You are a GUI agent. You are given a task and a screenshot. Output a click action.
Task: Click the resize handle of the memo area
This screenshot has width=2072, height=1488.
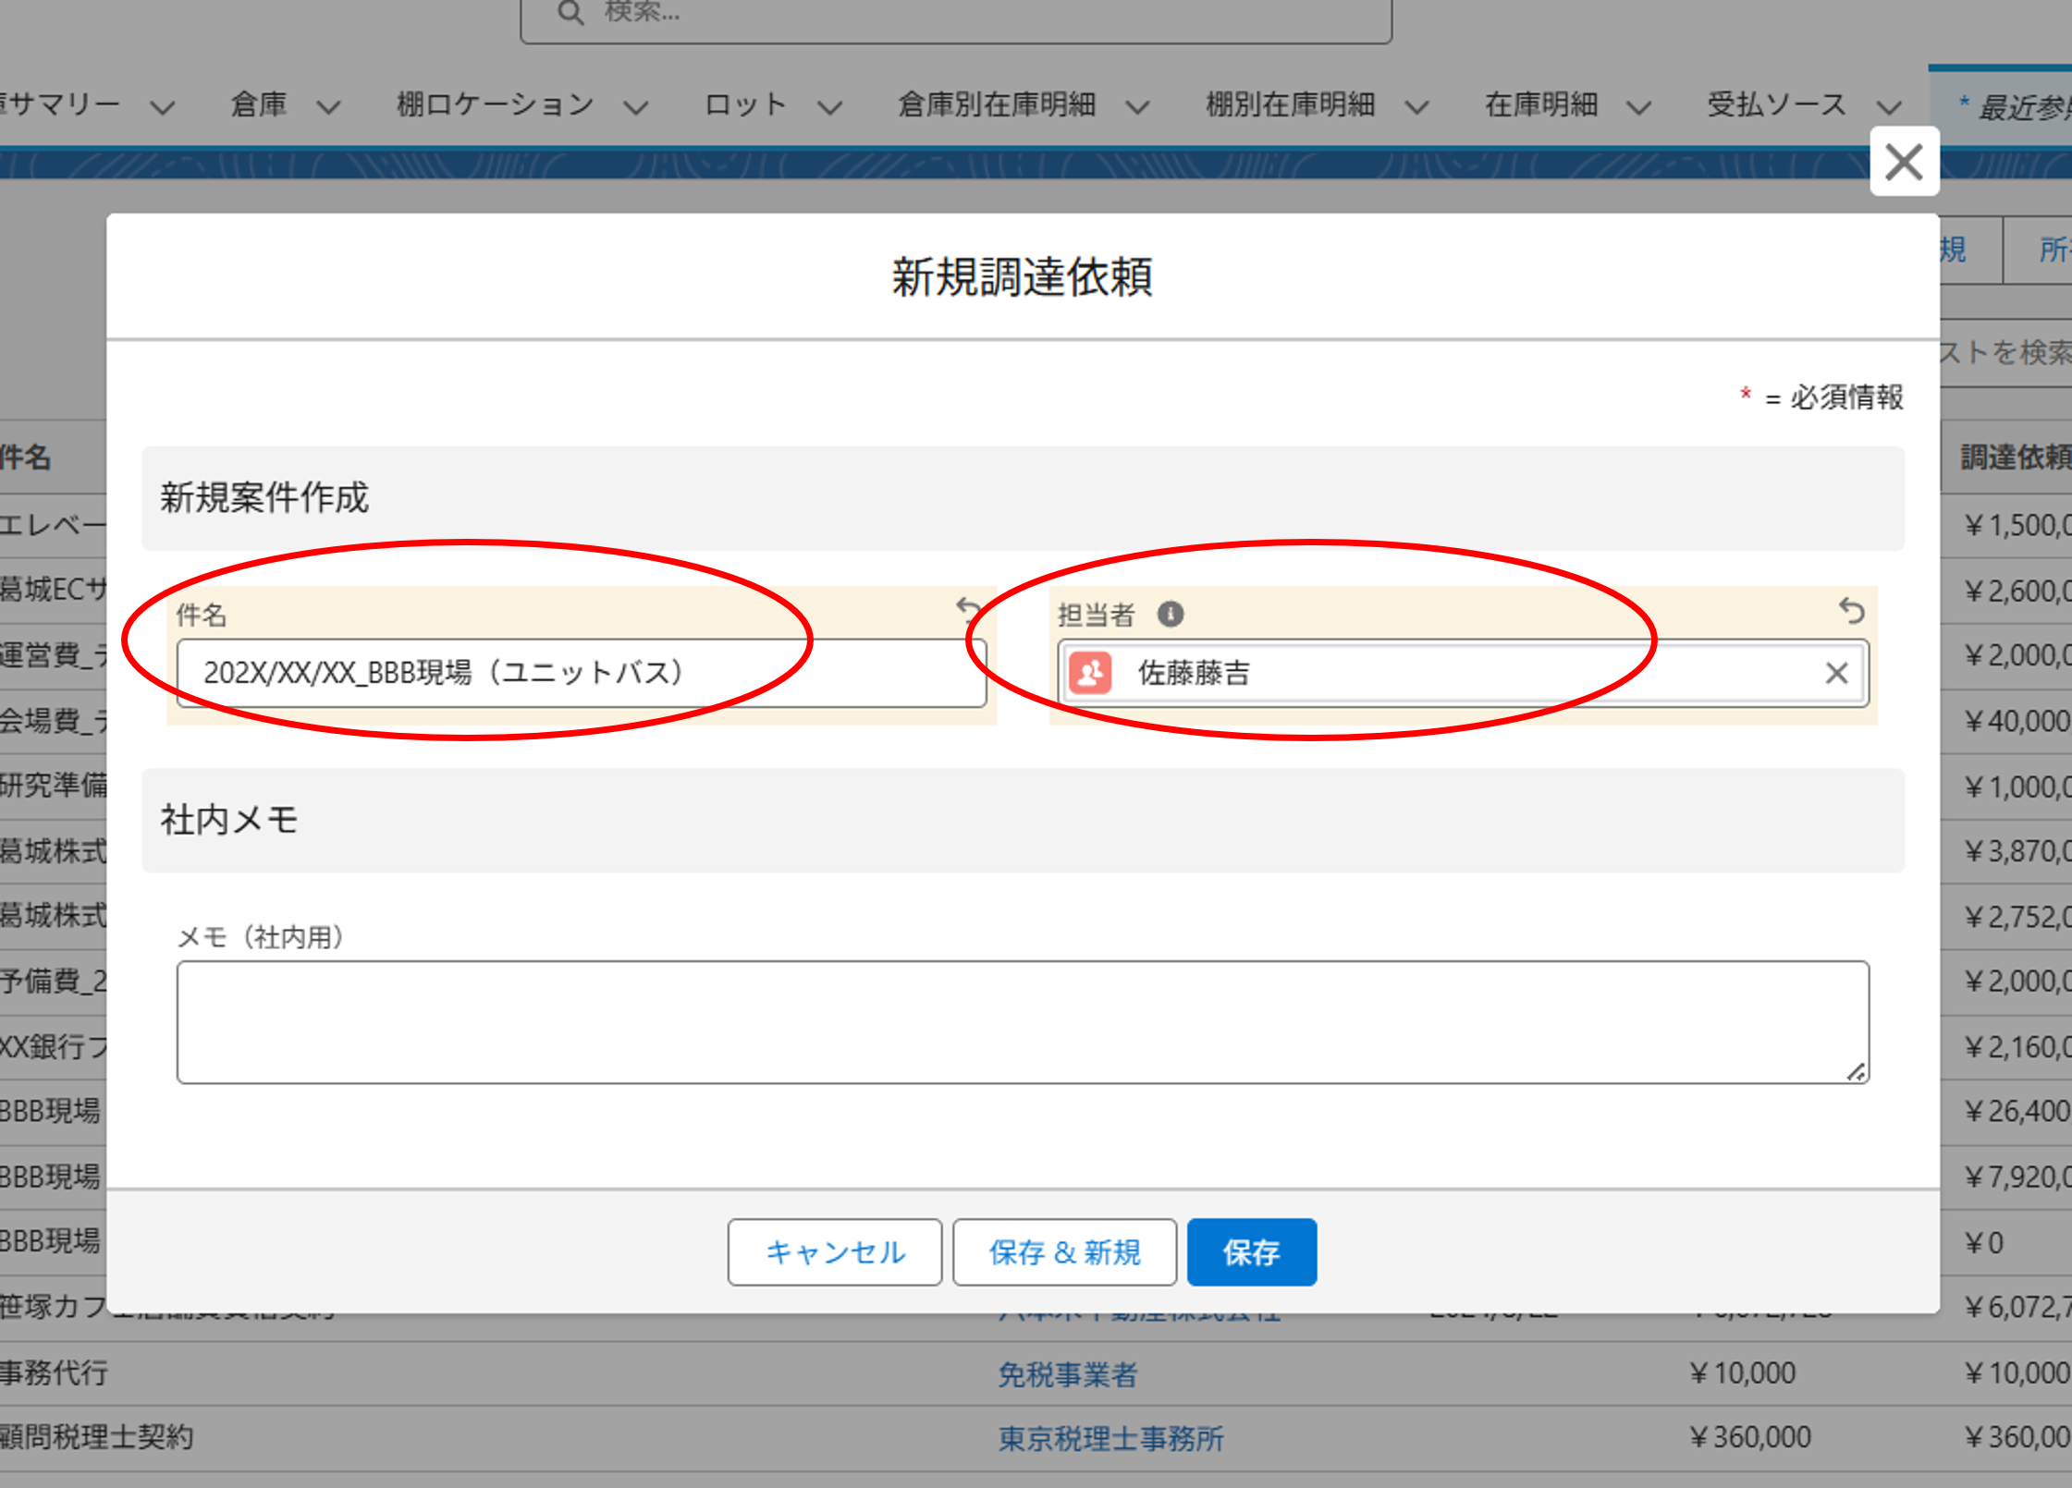(x=1856, y=1071)
